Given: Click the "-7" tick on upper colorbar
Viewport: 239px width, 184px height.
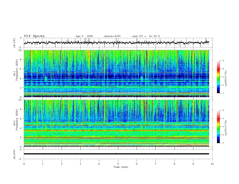Looking at the screenshot, I should tap(222, 93).
